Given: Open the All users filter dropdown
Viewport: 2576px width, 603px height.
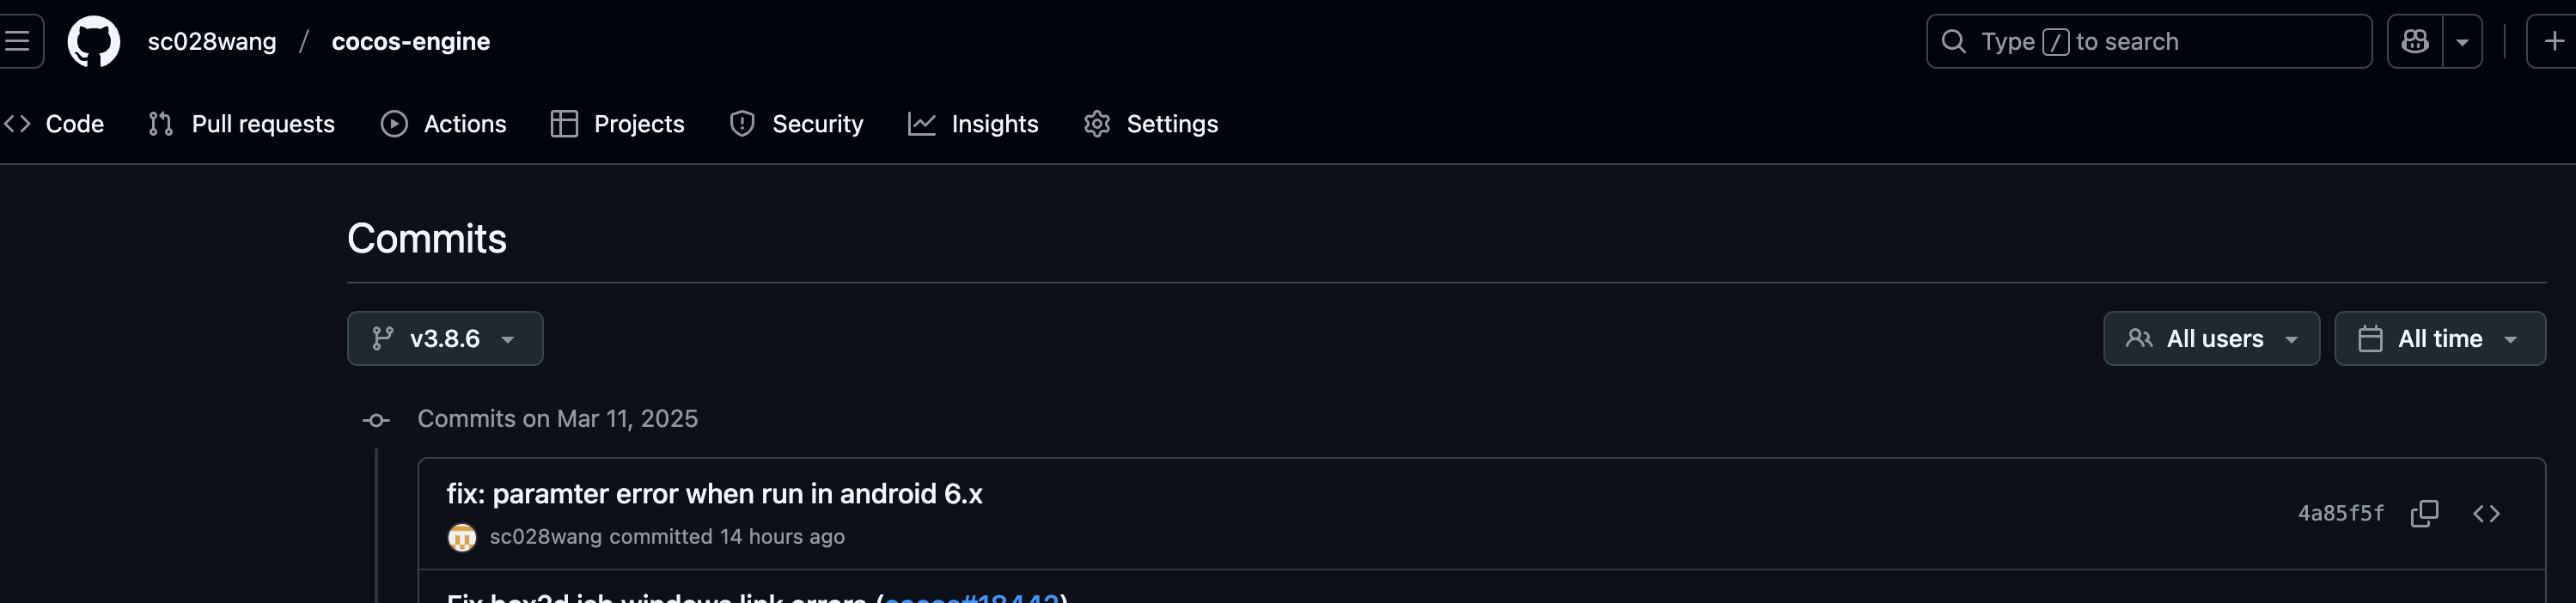Looking at the screenshot, I should pyautogui.click(x=2211, y=339).
